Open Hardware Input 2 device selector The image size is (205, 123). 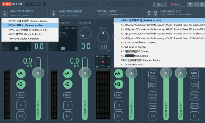[x=53, y=13]
